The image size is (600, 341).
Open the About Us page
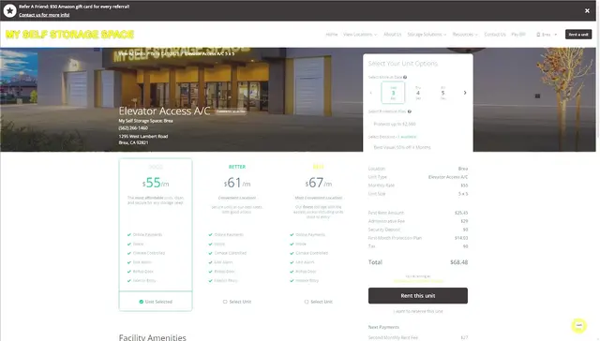392,35
